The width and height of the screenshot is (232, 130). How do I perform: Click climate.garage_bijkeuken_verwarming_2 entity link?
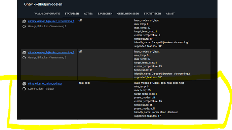51,52
